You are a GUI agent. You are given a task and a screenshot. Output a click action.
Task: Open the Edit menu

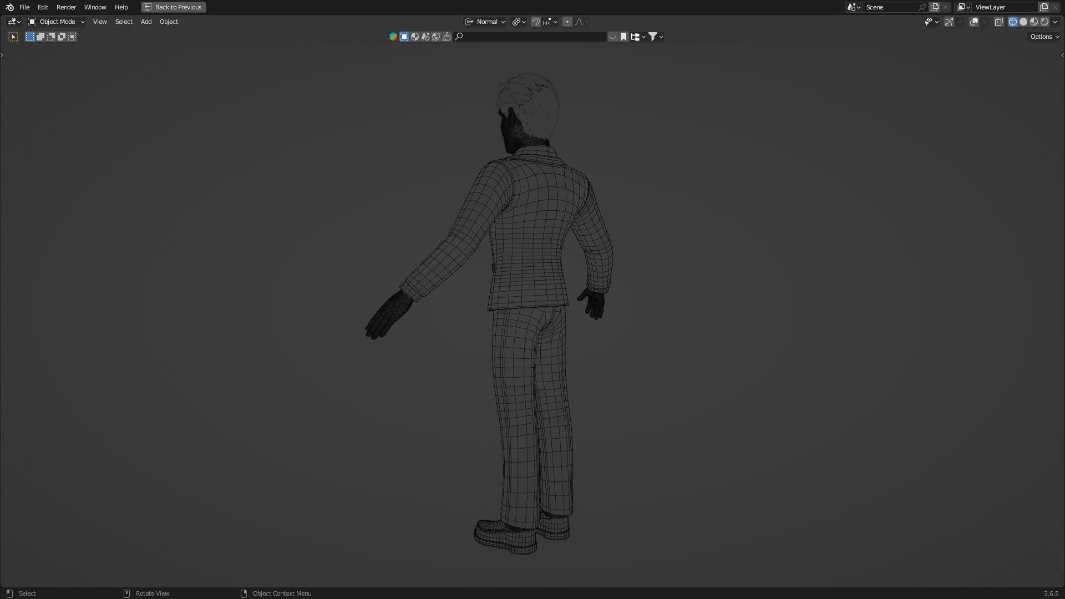click(43, 7)
